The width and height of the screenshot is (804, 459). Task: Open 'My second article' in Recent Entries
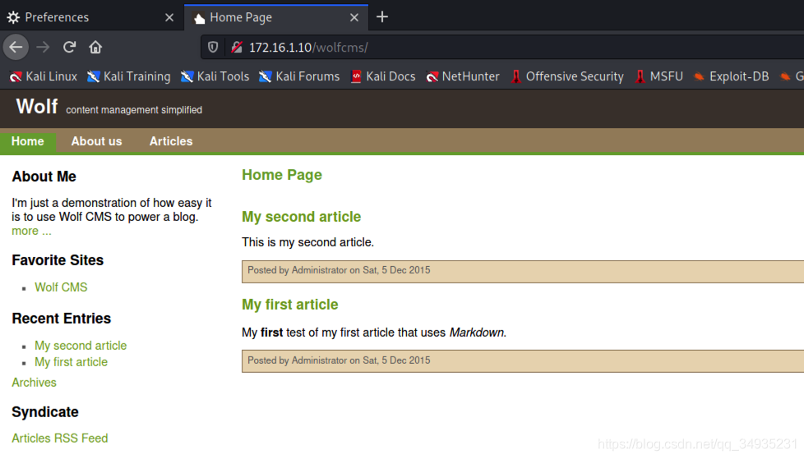81,346
